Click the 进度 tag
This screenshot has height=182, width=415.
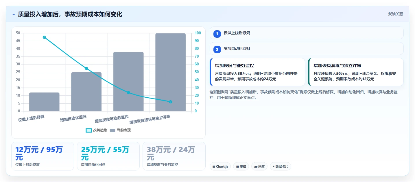pyautogui.click(x=259, y=166)
